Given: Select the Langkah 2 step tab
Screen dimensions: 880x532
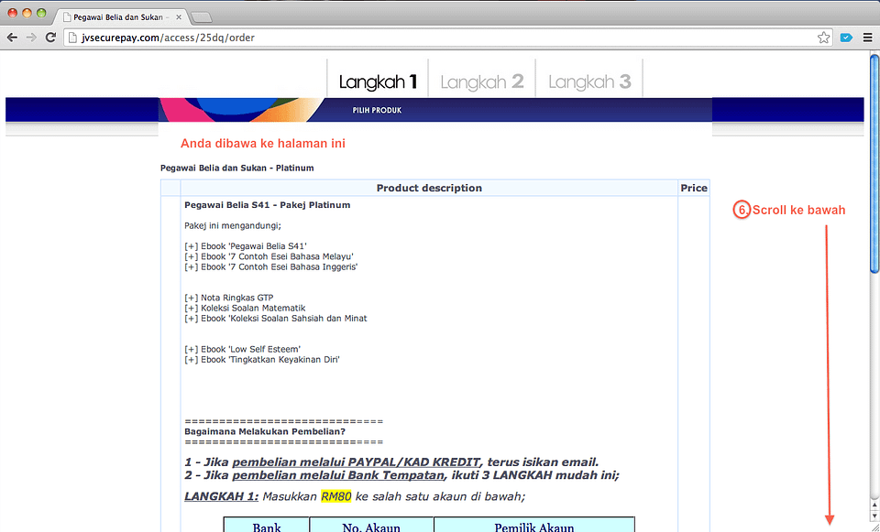Looking at the screenshot, I should point(482,81).
